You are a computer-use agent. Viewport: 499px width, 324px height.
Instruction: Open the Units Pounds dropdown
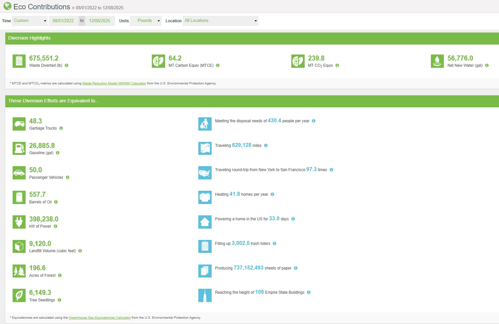(x=146, y=21)
